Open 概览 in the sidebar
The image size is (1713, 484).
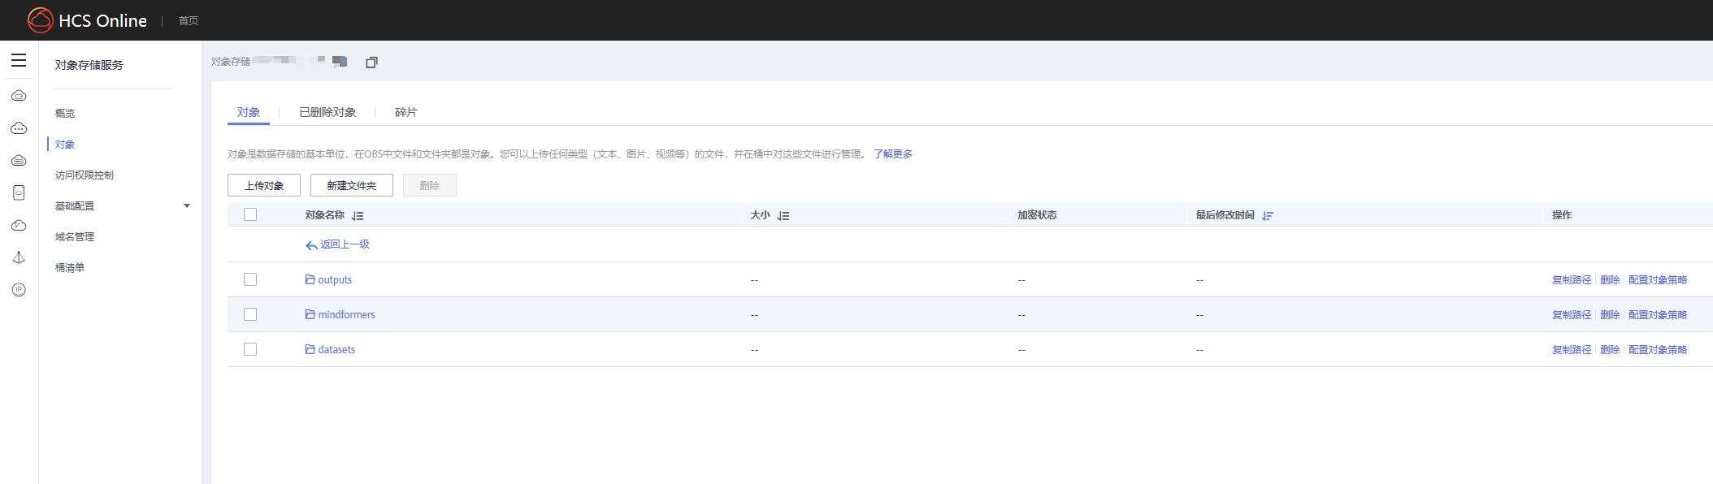[65, 114]
